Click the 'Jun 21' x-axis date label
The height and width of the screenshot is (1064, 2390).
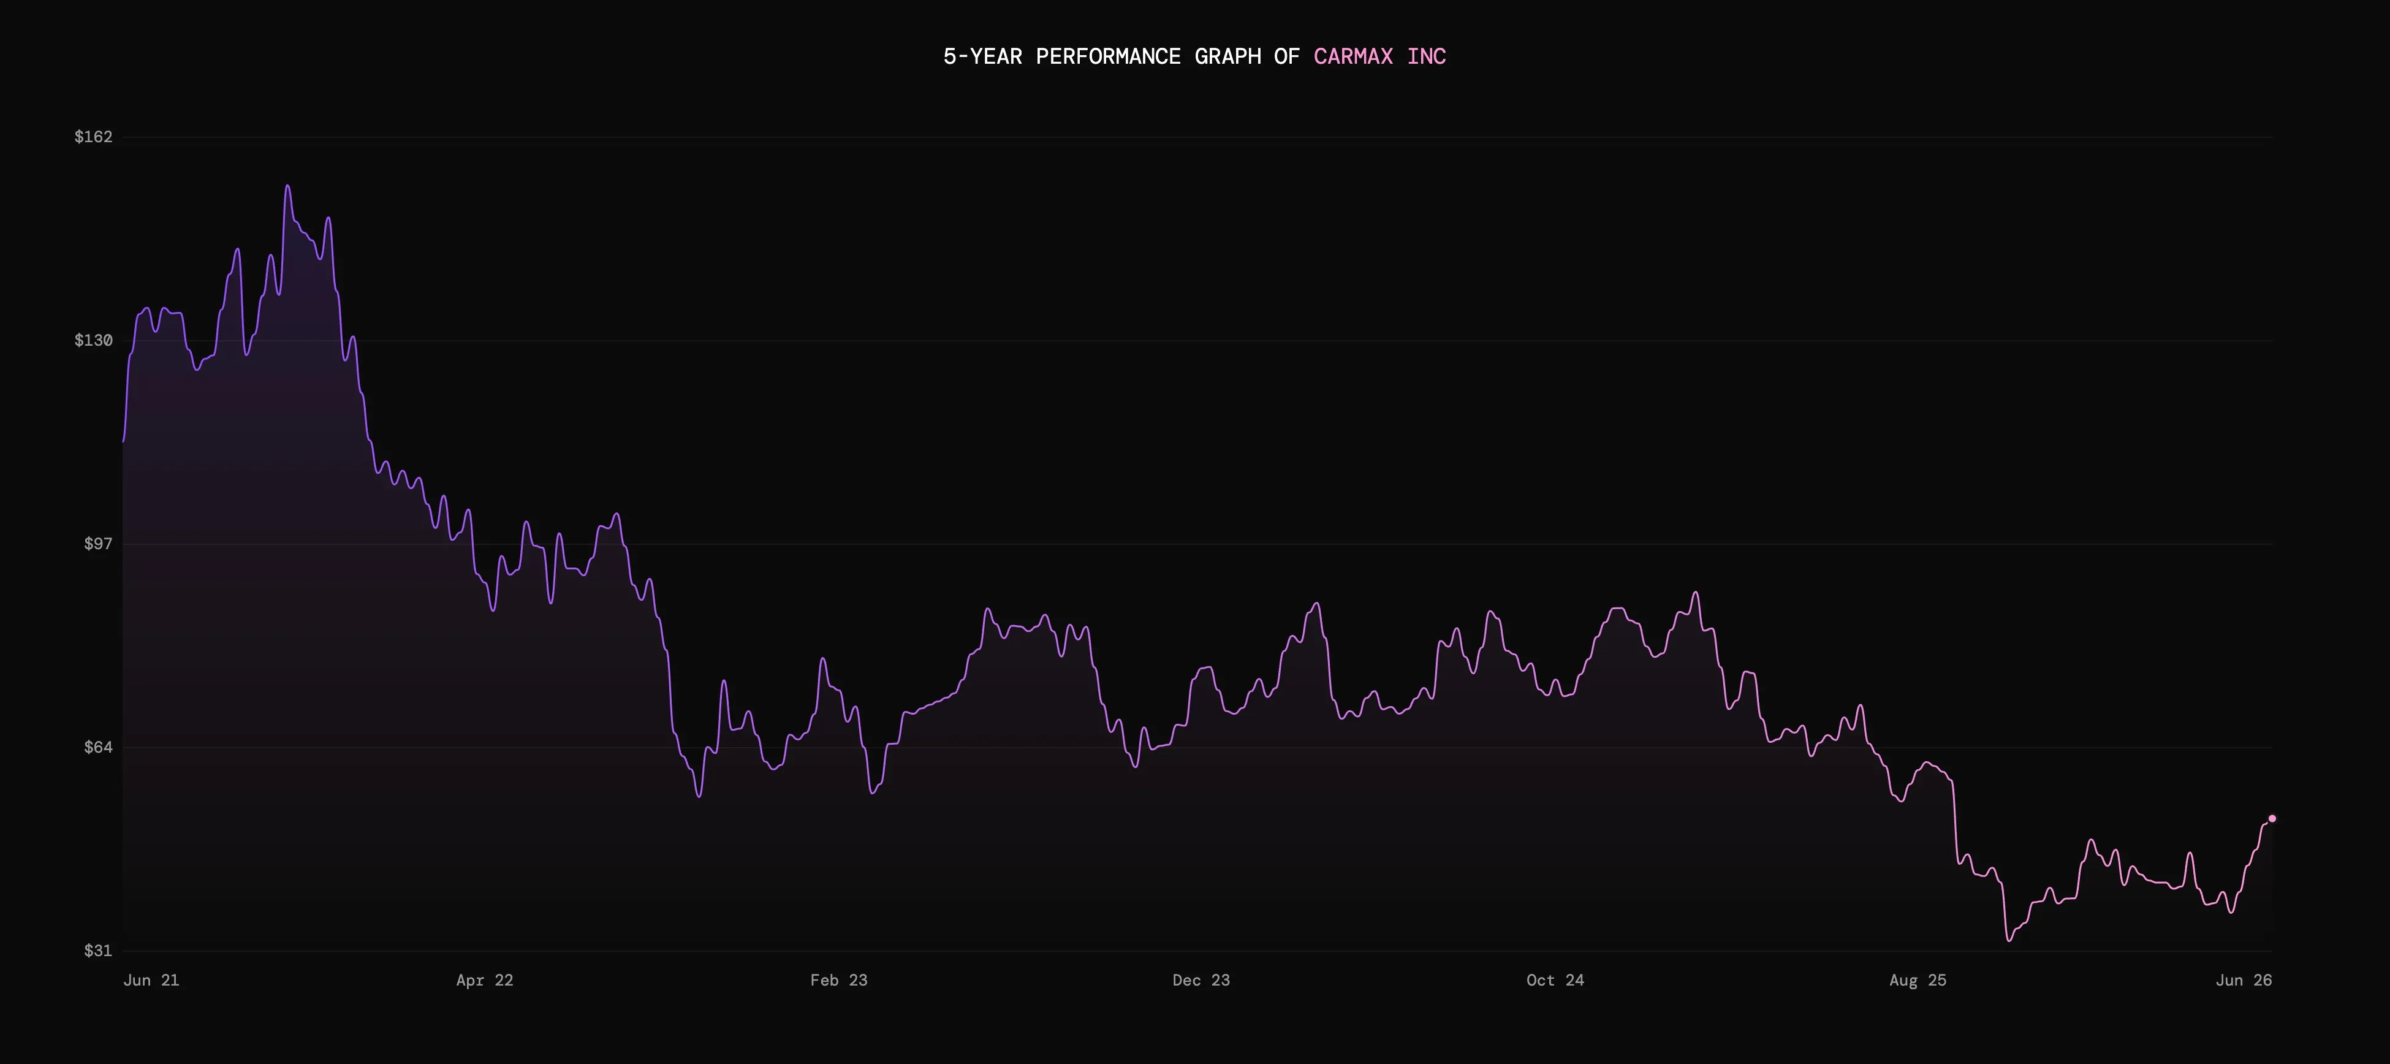click(x=151, y=981)
